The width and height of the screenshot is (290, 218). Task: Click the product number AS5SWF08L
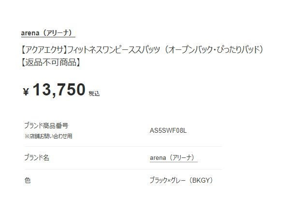[168, 130]
